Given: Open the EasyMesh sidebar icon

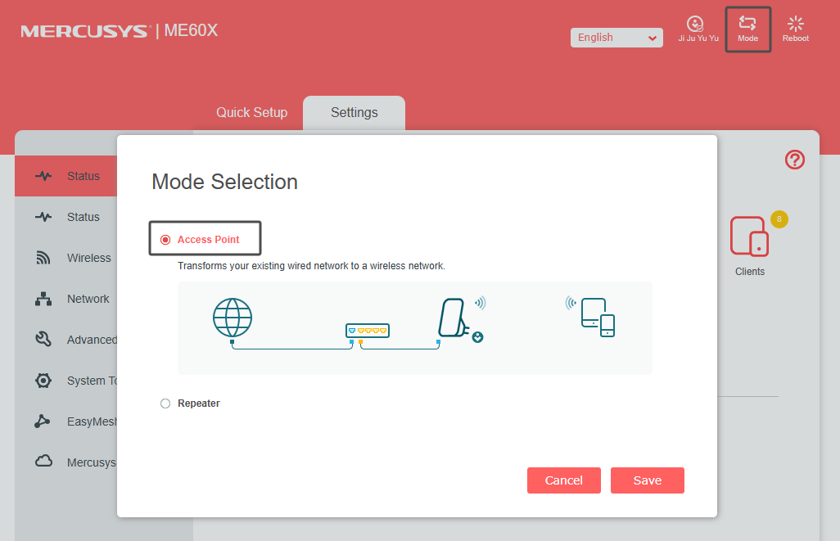Looking at the screenshot, I should point(43,422).
